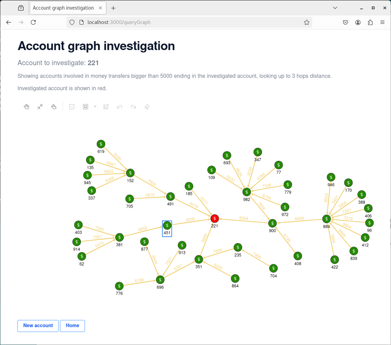Bookmark this page with the star

point(307,22)
